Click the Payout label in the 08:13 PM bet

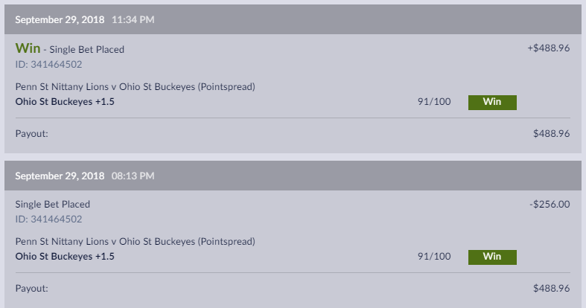31,288
